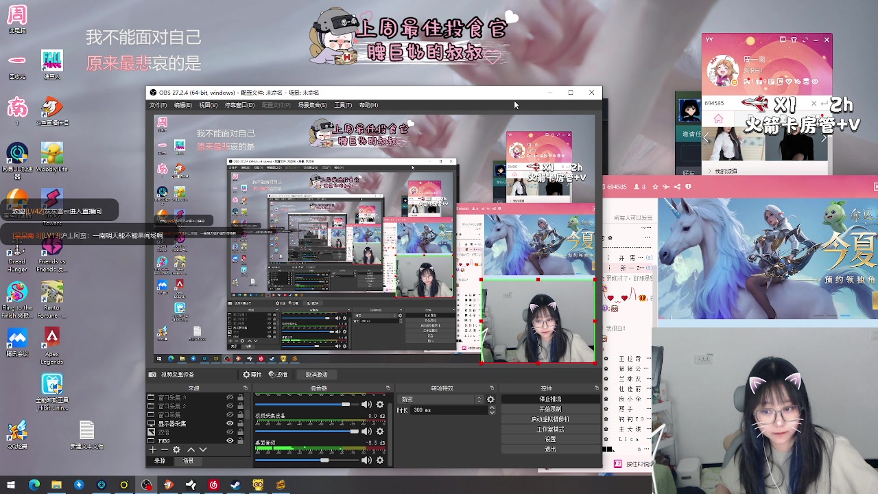Add a new source with plus icon
This screenshot has width=878, height=494.
(x=152, y=449)
